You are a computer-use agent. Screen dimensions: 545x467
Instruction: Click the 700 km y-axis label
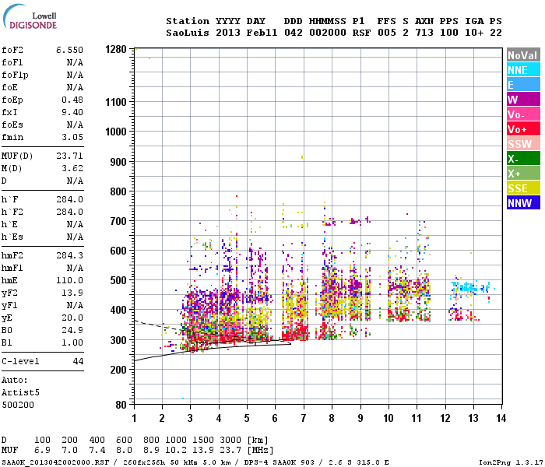click(x=118, y=221)
